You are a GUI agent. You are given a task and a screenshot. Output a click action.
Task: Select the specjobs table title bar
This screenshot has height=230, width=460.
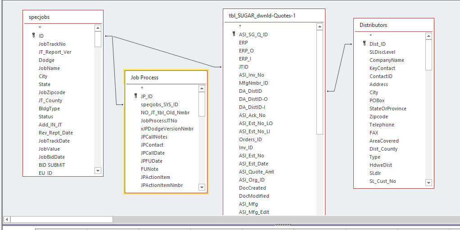click(x=63, y=17)
